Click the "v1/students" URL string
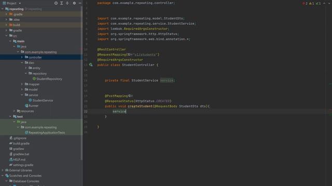 click(x=145, y=55)
